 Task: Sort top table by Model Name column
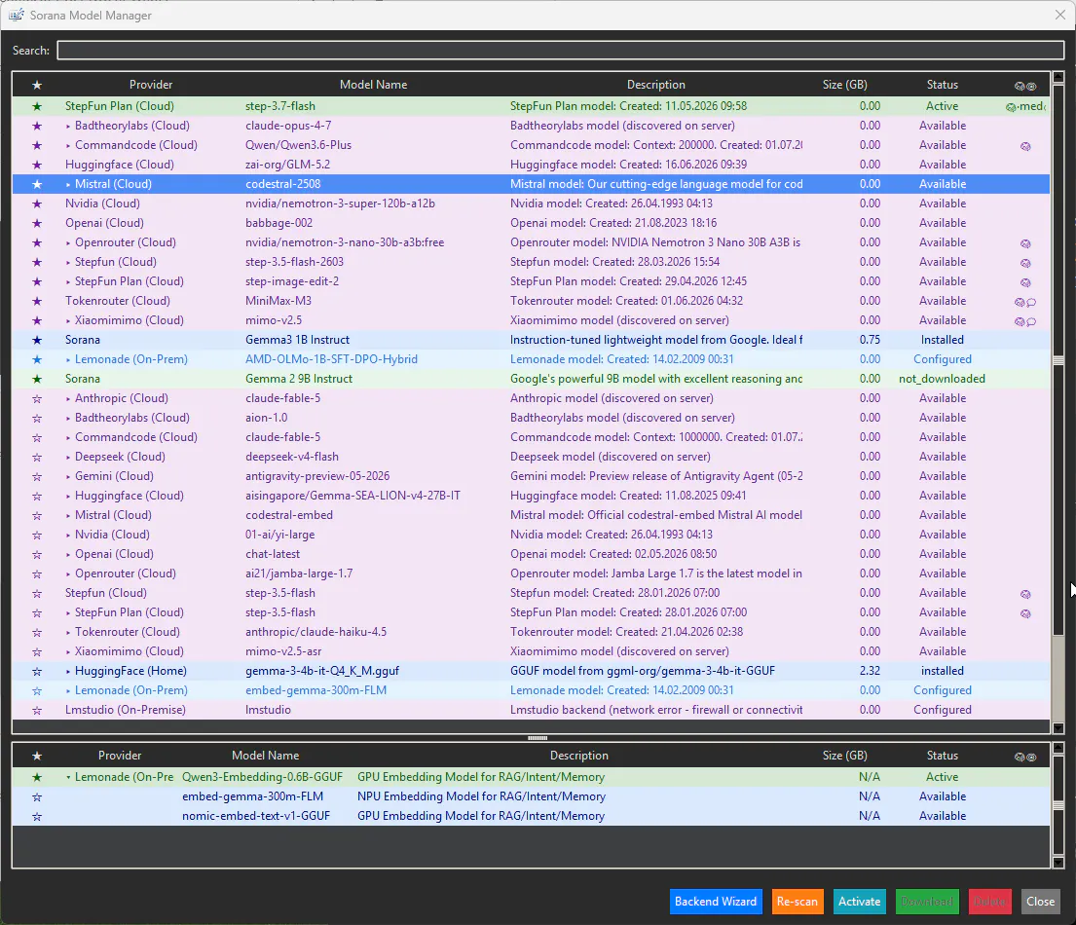(x=373, y=85)
